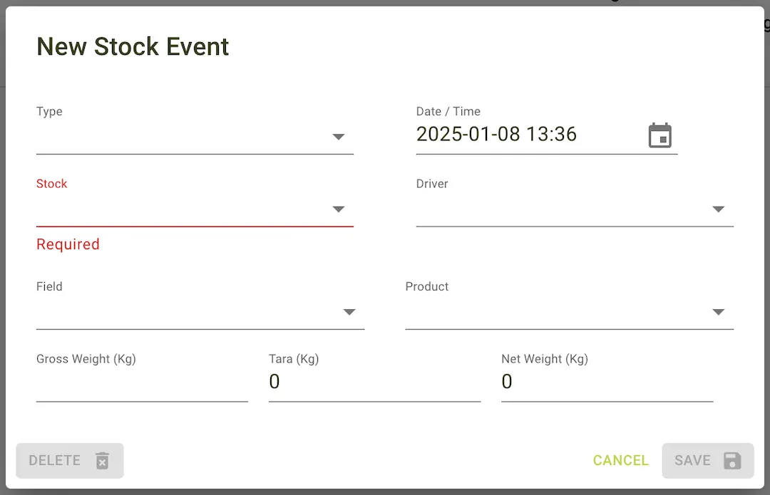Click the CANCEL button
770x495 pixels.
(620, 461)
